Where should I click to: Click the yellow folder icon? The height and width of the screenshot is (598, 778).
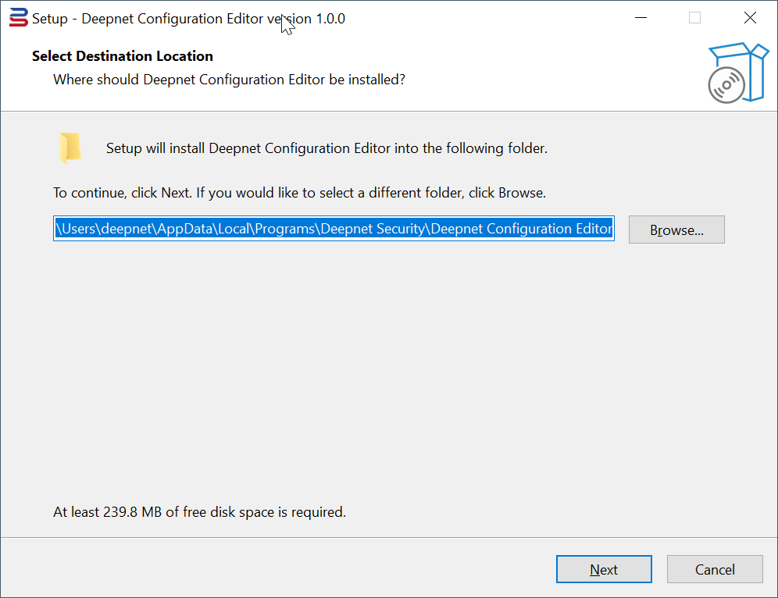(x=70, y=148)
